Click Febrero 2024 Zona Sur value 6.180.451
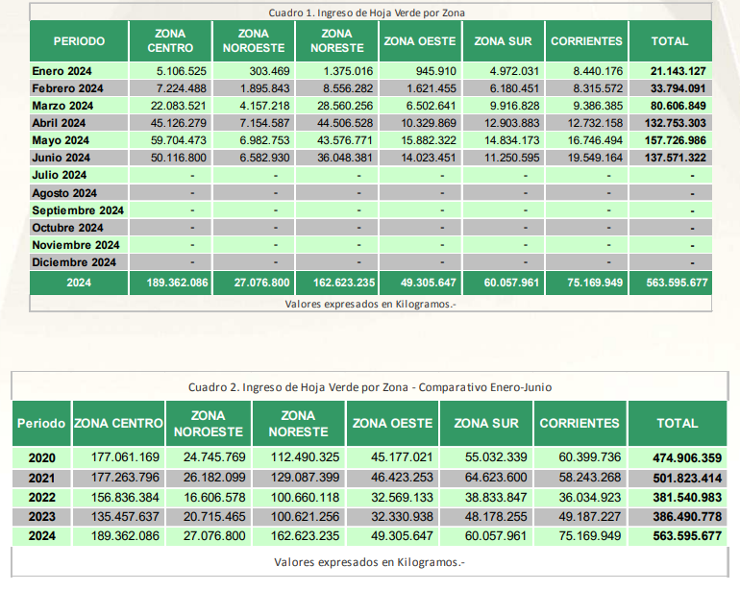The width and height of the screenshot is (740, 591). pos(511,88)
